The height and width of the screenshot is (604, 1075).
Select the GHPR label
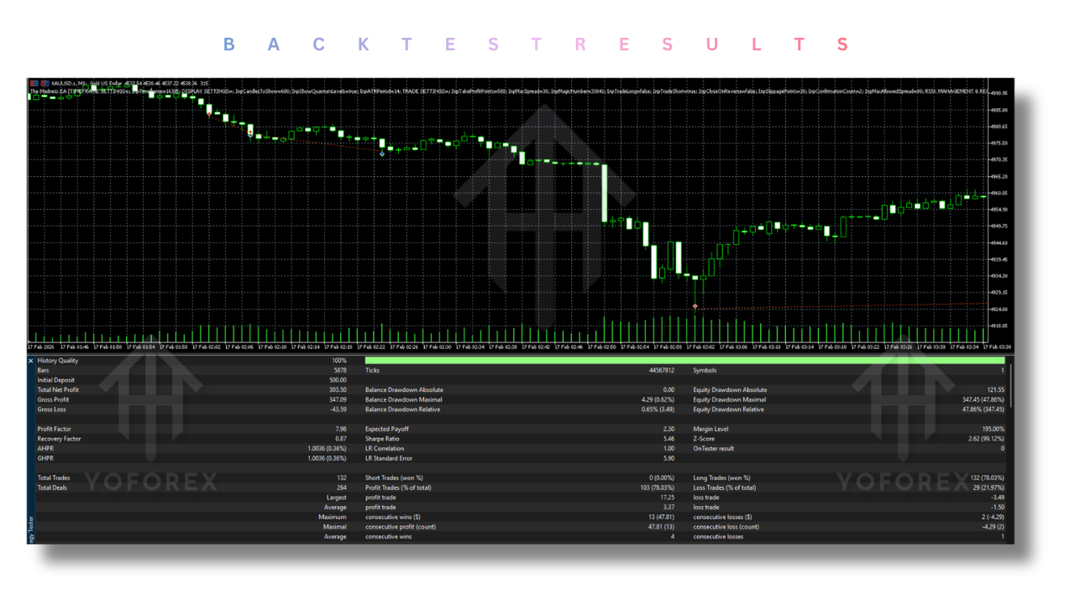[45, 459]
